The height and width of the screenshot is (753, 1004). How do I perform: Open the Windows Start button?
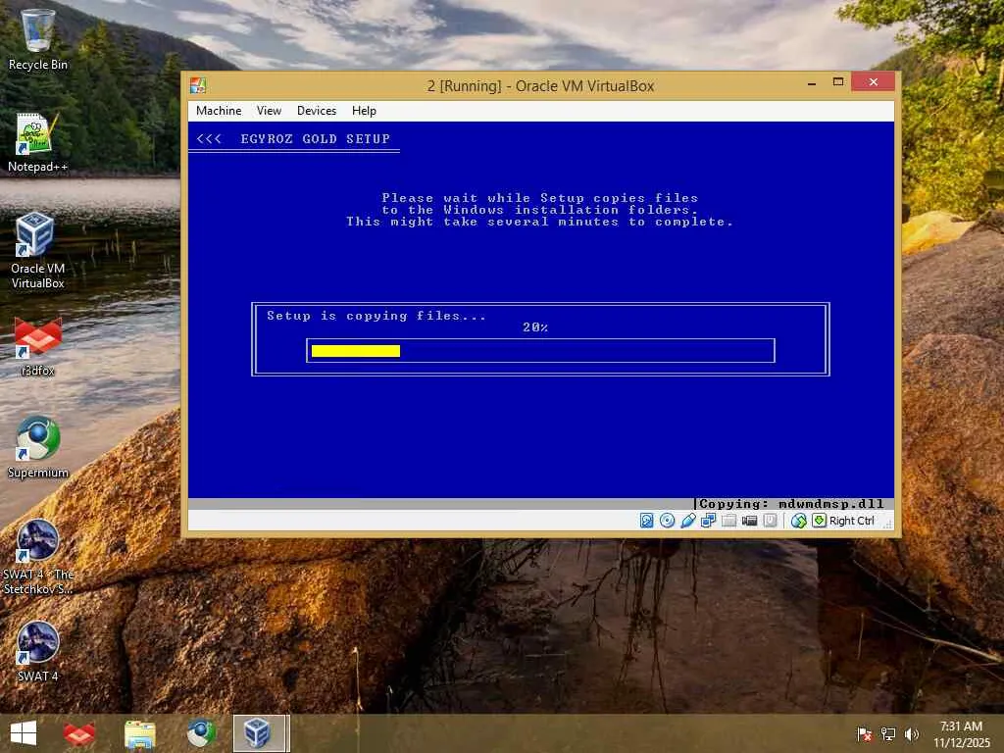click(x=24, y=733)
